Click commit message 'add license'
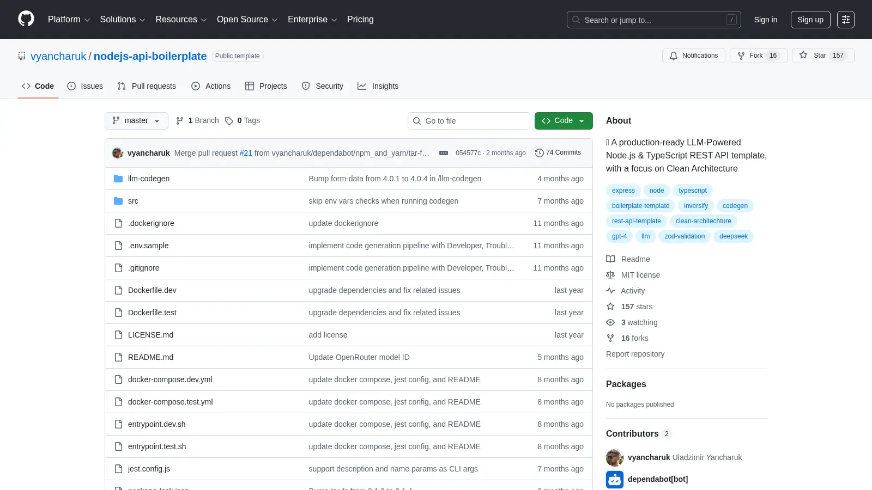The image size is (872, 490). coord(328,335)
